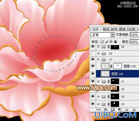The width and height of the screenshot is (139, 121).
Task: Unlink the mask of group 10
Action: pyautogui.click(x=108, y=96)
